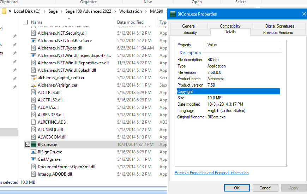The height and width of the screenshot is (194, 307).
Task: Click the ALRETINC.AD3 blank file icon
Action: click(x=34, y=122)
